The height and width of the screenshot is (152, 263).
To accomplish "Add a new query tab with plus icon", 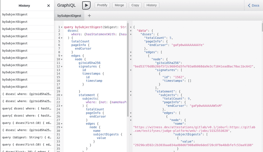I will pos(89,15).
